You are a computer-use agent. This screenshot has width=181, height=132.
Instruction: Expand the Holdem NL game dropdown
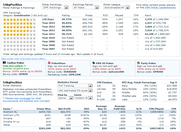(83, 98)
